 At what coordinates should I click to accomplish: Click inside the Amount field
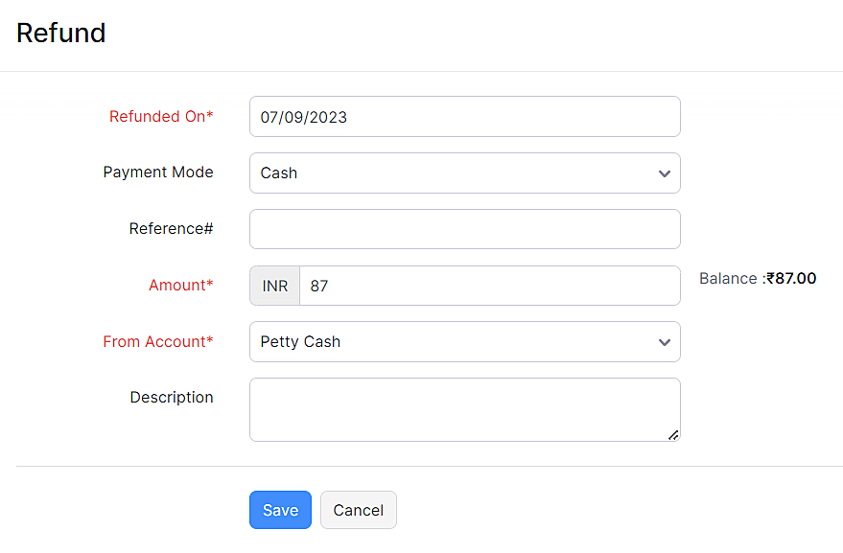(489, 285)
